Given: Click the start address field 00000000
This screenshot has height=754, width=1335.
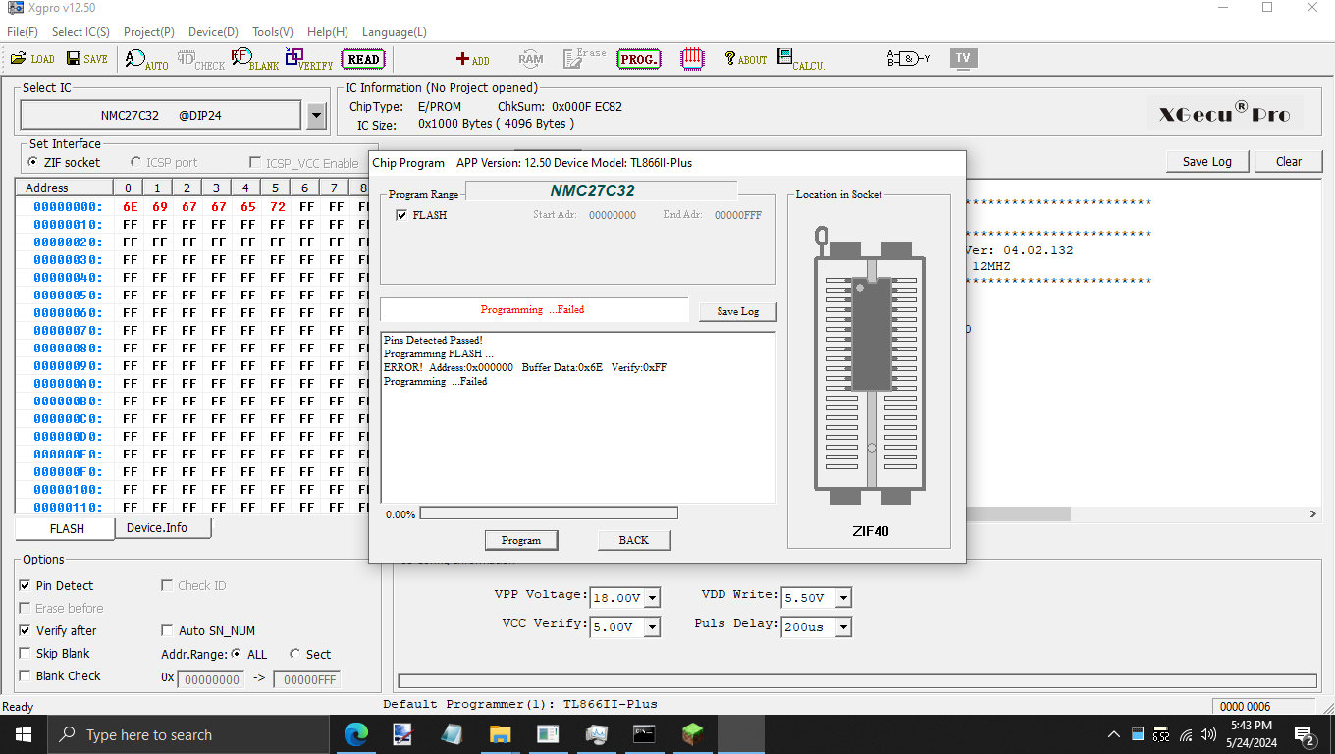Looking at the screenshot, I should (210, 679).
